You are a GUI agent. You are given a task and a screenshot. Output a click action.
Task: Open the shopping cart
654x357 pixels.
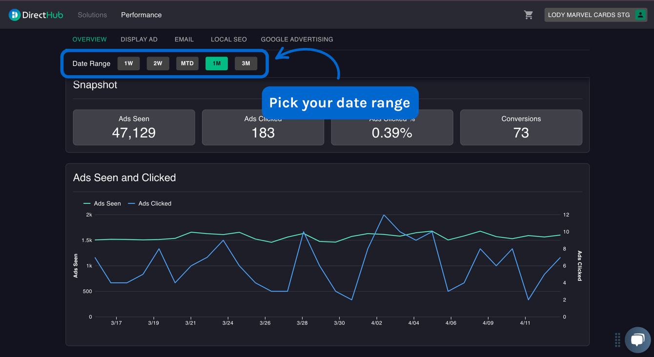click(529, 15)
